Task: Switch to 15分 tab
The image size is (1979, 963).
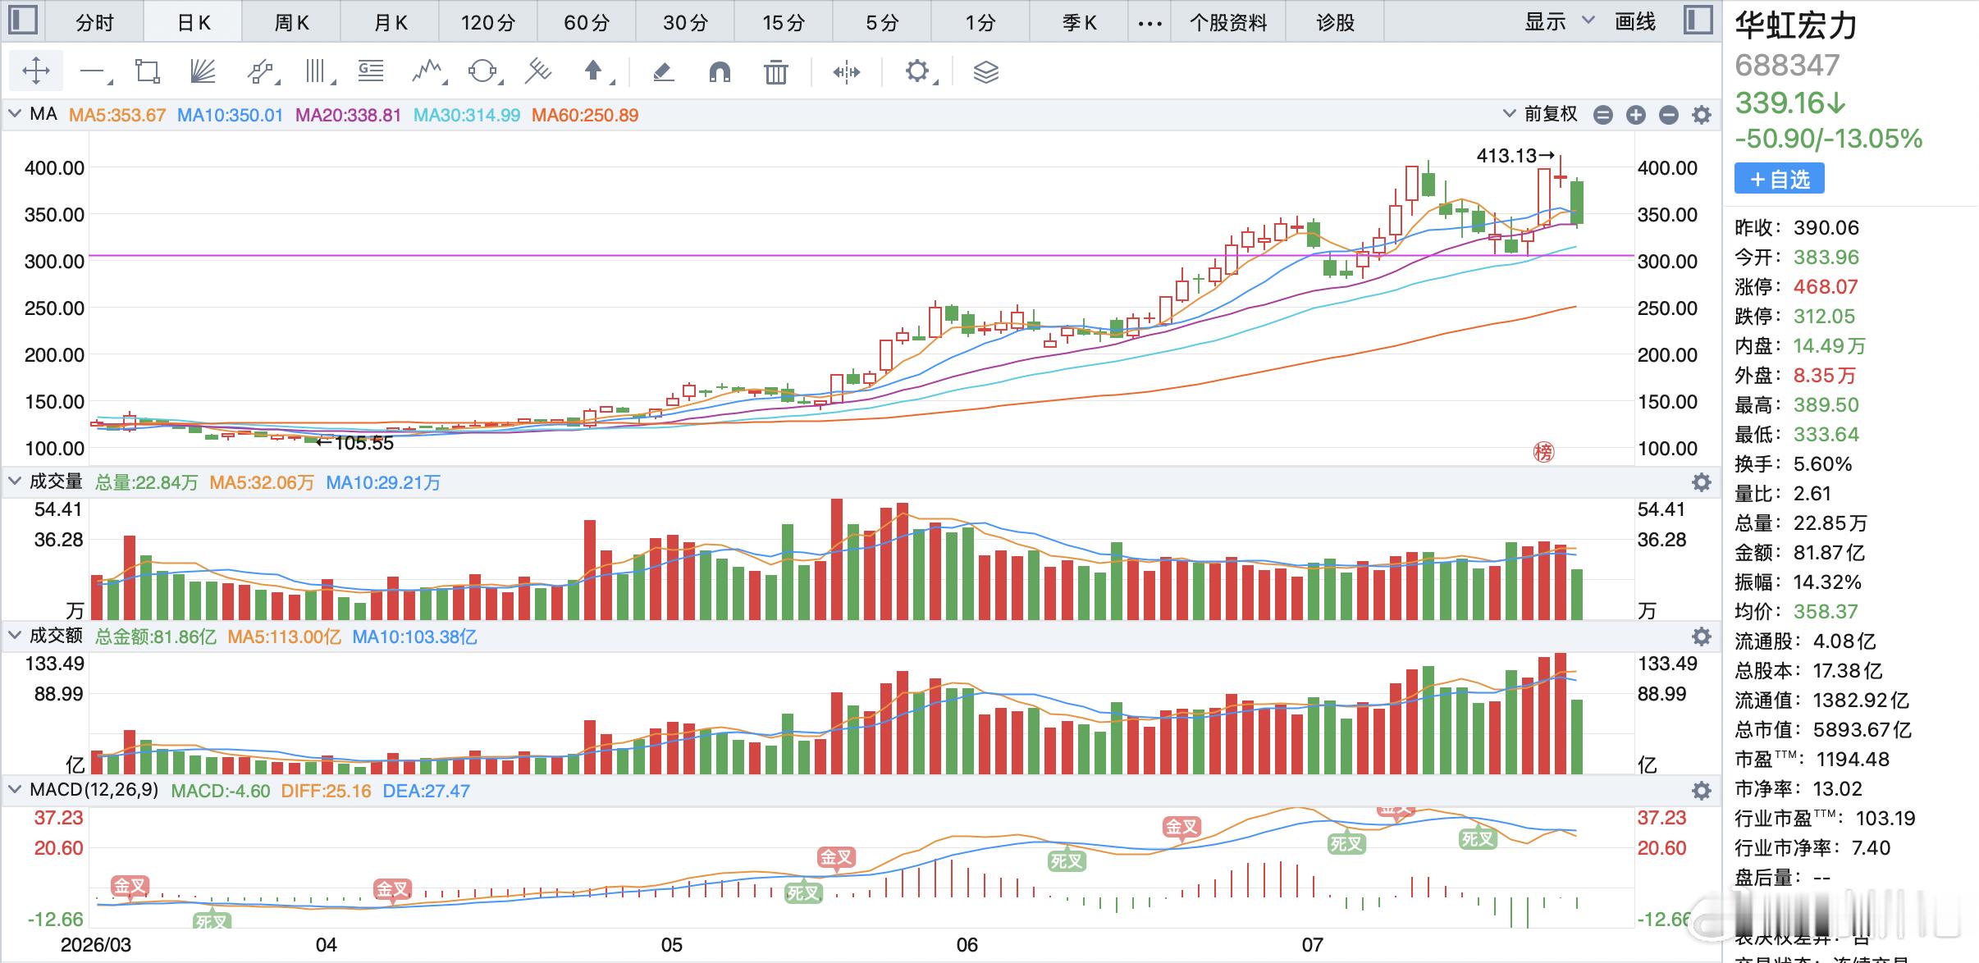Action: click(x=784, y=22)
